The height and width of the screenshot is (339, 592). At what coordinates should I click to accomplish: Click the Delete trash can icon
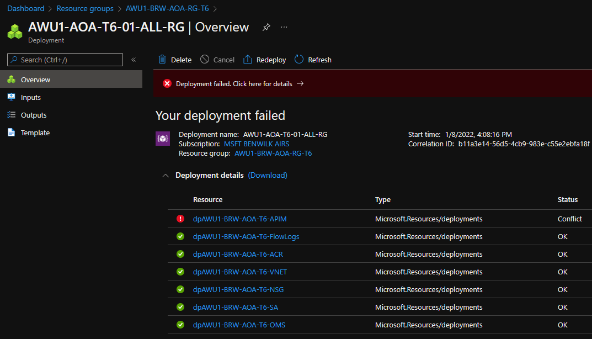pyautogui.click(x=162, y=59)
